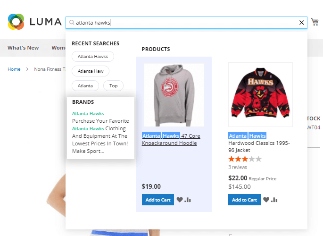Select the 'Atlanta Hawks' recent search
This screenshot has height=236, width=323.
click(x=93, y=57)
